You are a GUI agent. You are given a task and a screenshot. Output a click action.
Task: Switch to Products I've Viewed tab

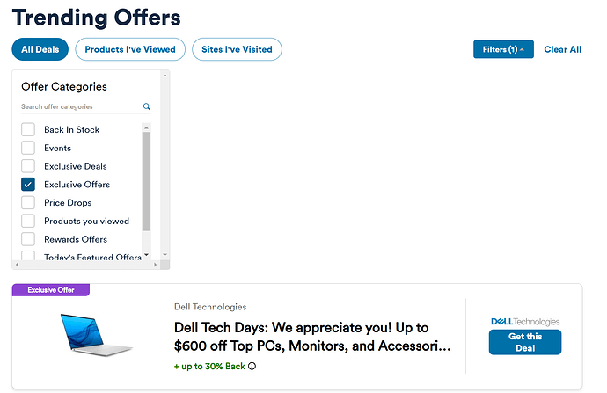pos(130,50)
